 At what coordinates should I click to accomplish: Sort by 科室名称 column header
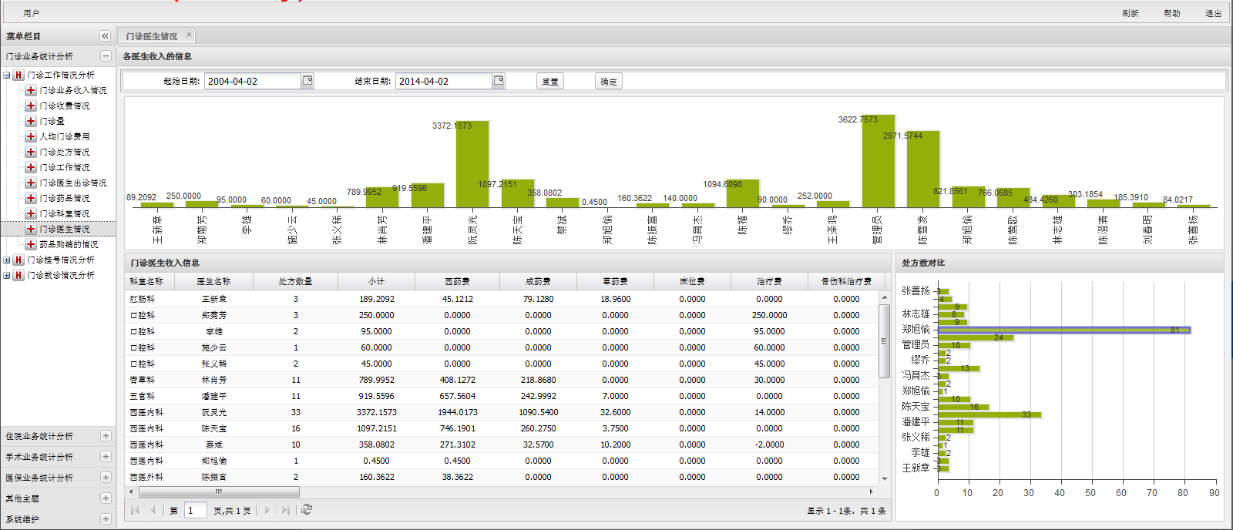[150, 281]
